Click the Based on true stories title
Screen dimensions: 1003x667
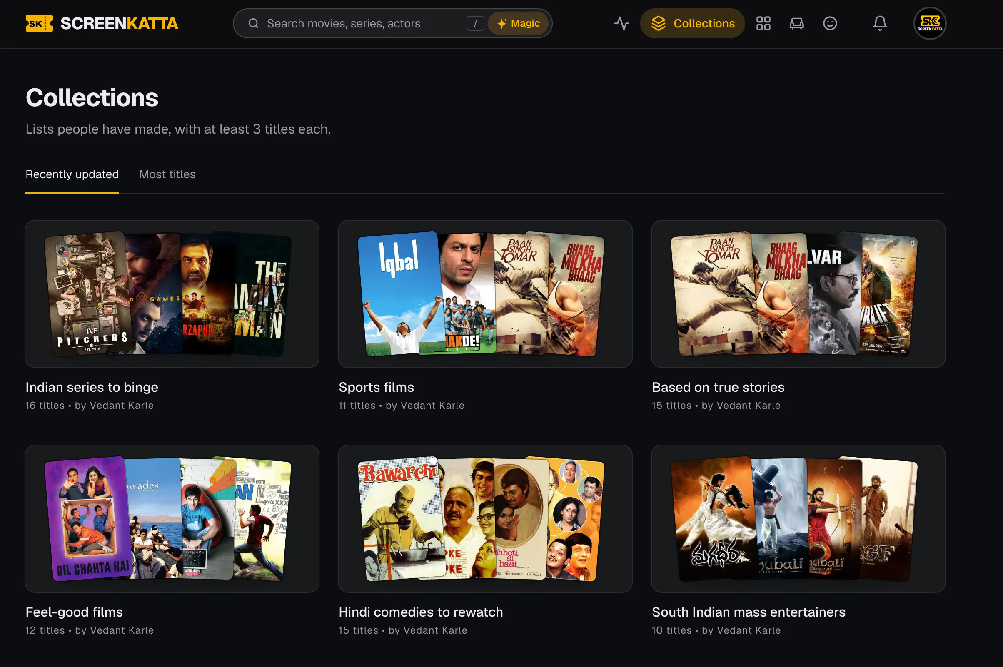click(x=719, y=387)
